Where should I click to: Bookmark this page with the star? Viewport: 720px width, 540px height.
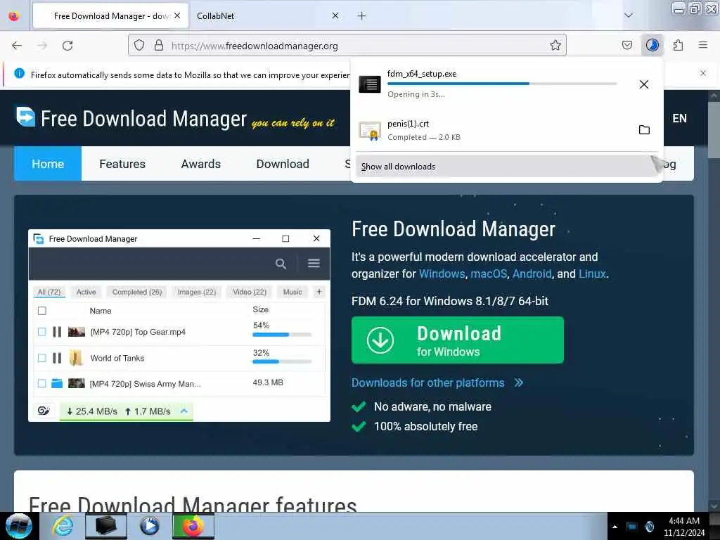[x=555, y=46]
